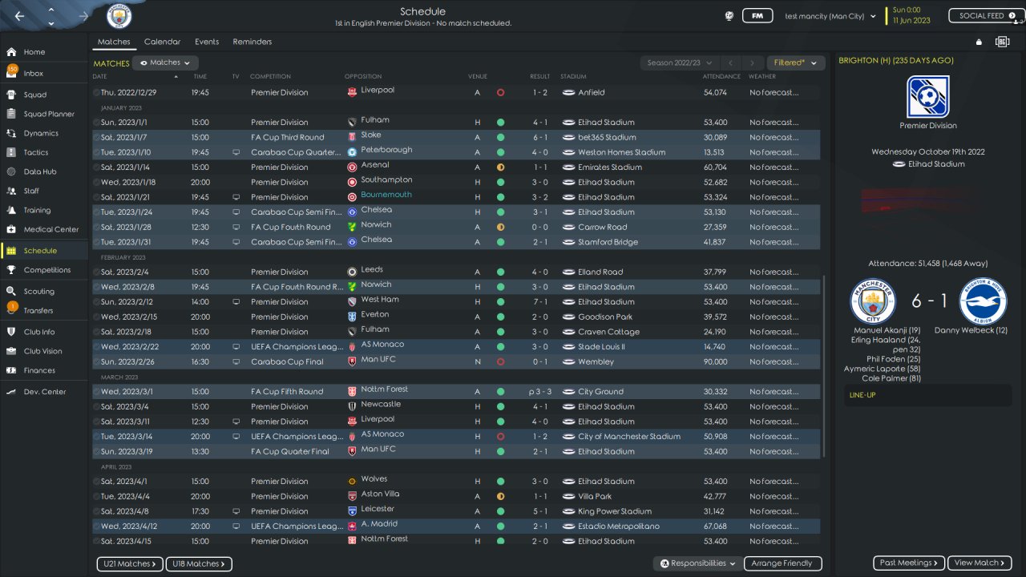The image size is (1026, 577).
Task: Select Schedule in the sidebar
Action: point(44,251)
